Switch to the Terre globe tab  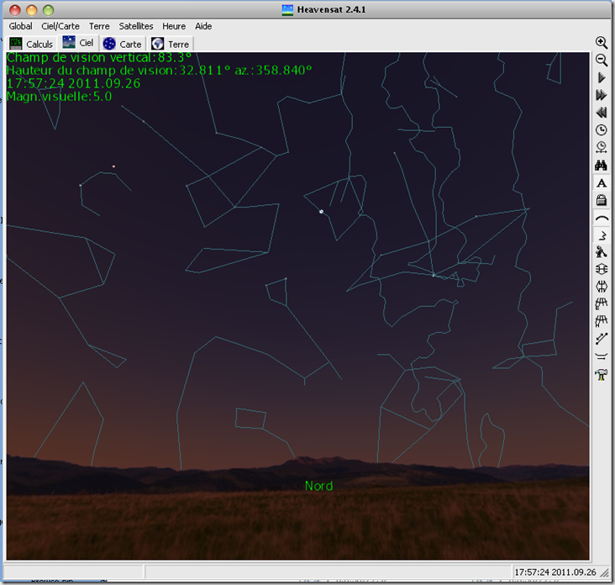171,44
